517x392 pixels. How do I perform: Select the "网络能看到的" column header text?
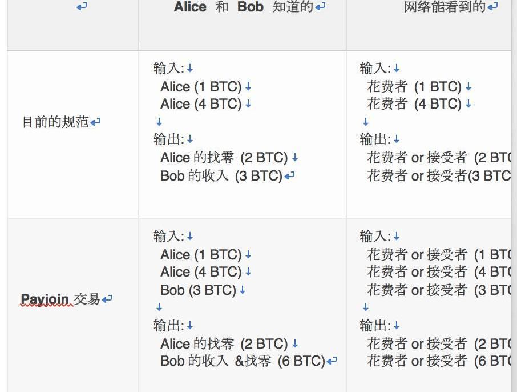click(x=444, y=7)
